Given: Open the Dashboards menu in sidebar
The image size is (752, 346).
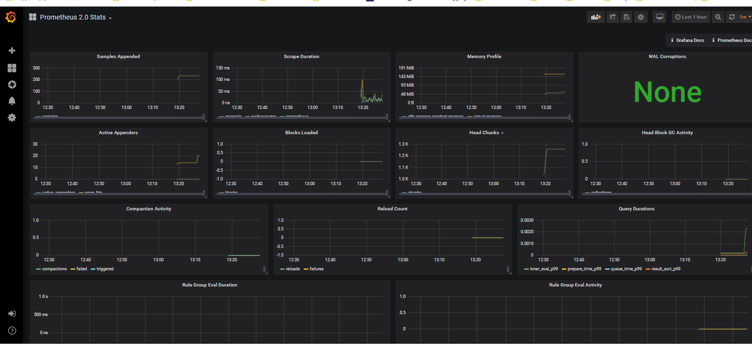Looking at the screenshot, I should pos(12,68).
